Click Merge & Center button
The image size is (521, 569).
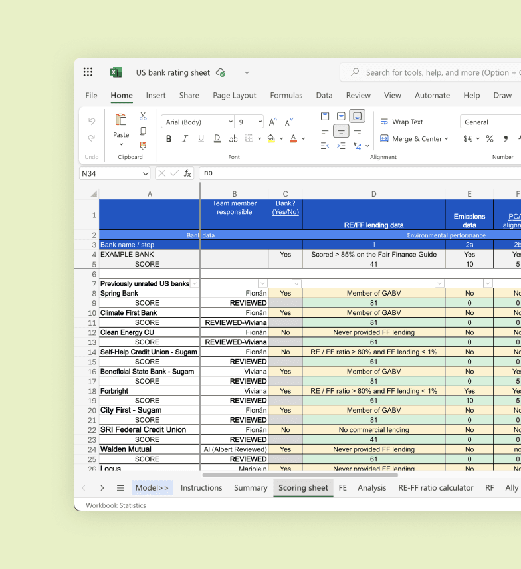[x=411, y=139]
